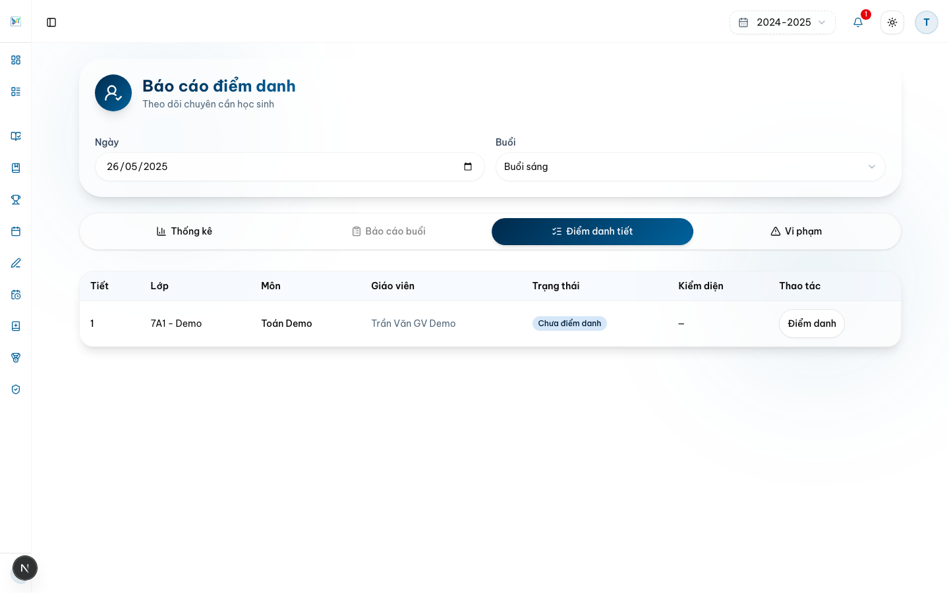Switch to the Vi phạm tab
The width and height of the screenshot is (949, 593).
point(796,231)
